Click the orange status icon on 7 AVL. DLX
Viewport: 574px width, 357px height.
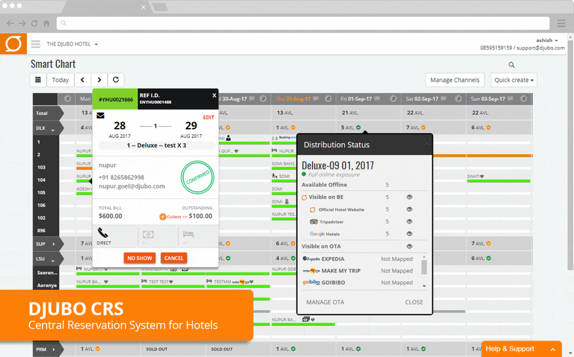click(424, 128)
